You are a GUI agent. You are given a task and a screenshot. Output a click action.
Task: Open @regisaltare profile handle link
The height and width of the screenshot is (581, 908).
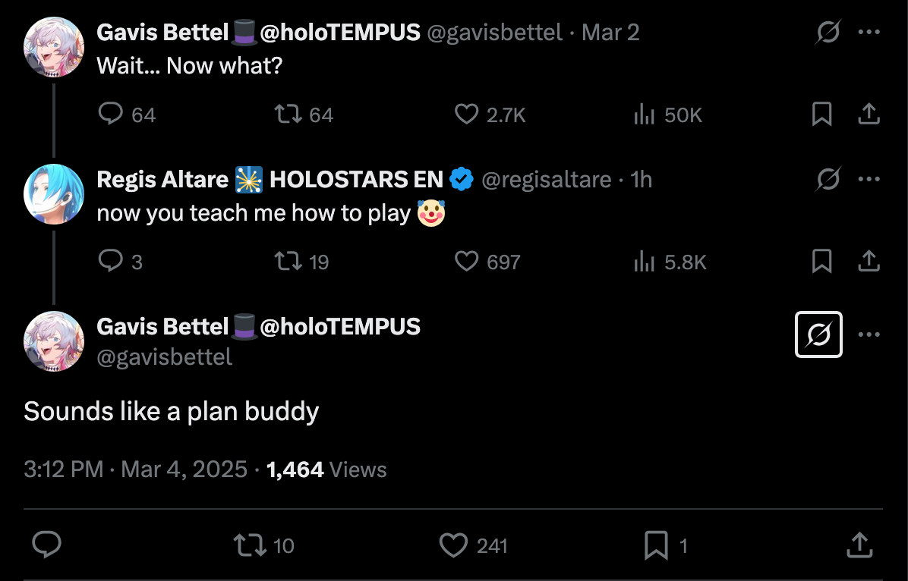546,180
